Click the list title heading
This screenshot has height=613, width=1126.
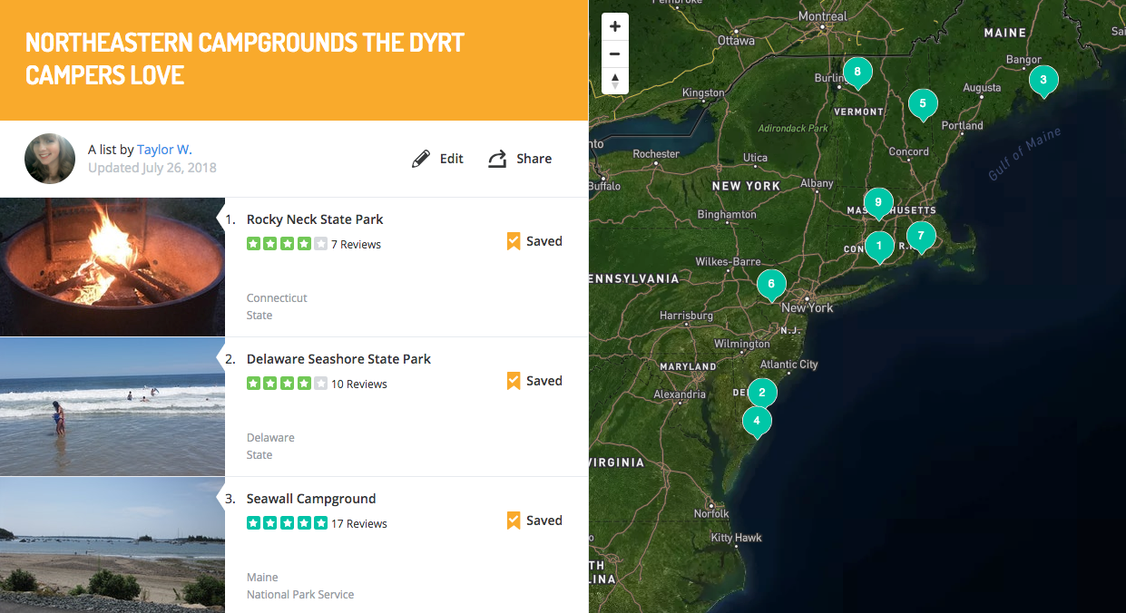tap(245, 58)
